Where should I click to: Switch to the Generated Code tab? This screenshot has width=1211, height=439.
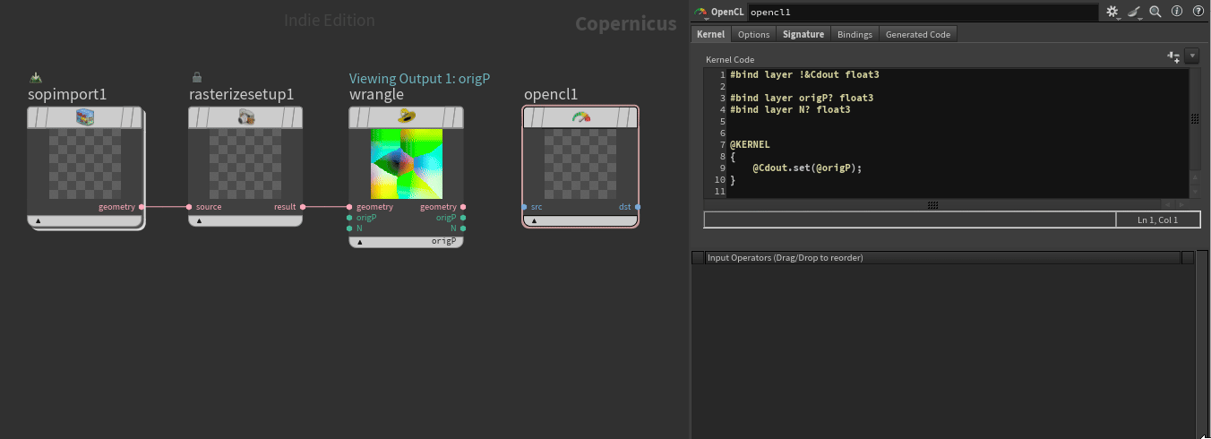[917, 34]
